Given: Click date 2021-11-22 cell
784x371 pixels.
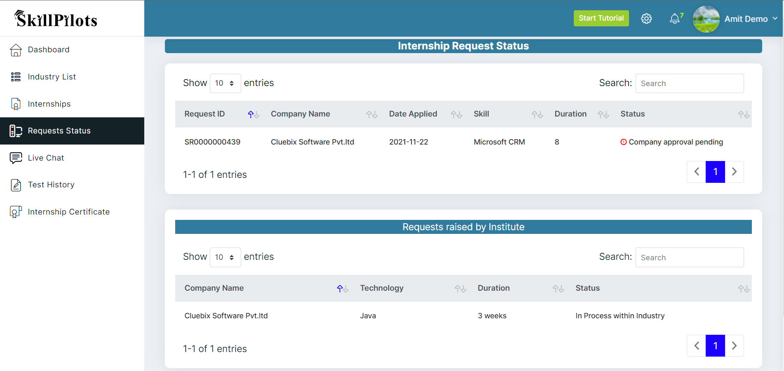Looking at the screenshot, I should click(408, 142).
